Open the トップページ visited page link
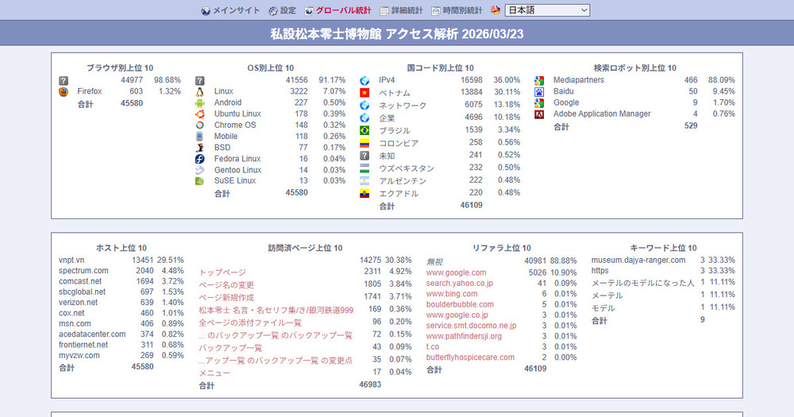 coord(222,272)
